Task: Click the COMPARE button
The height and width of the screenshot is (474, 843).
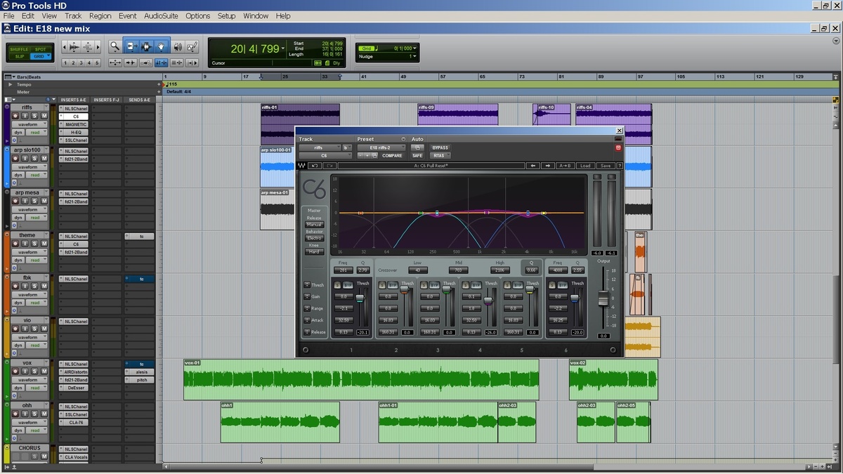Action: [392, 155]
